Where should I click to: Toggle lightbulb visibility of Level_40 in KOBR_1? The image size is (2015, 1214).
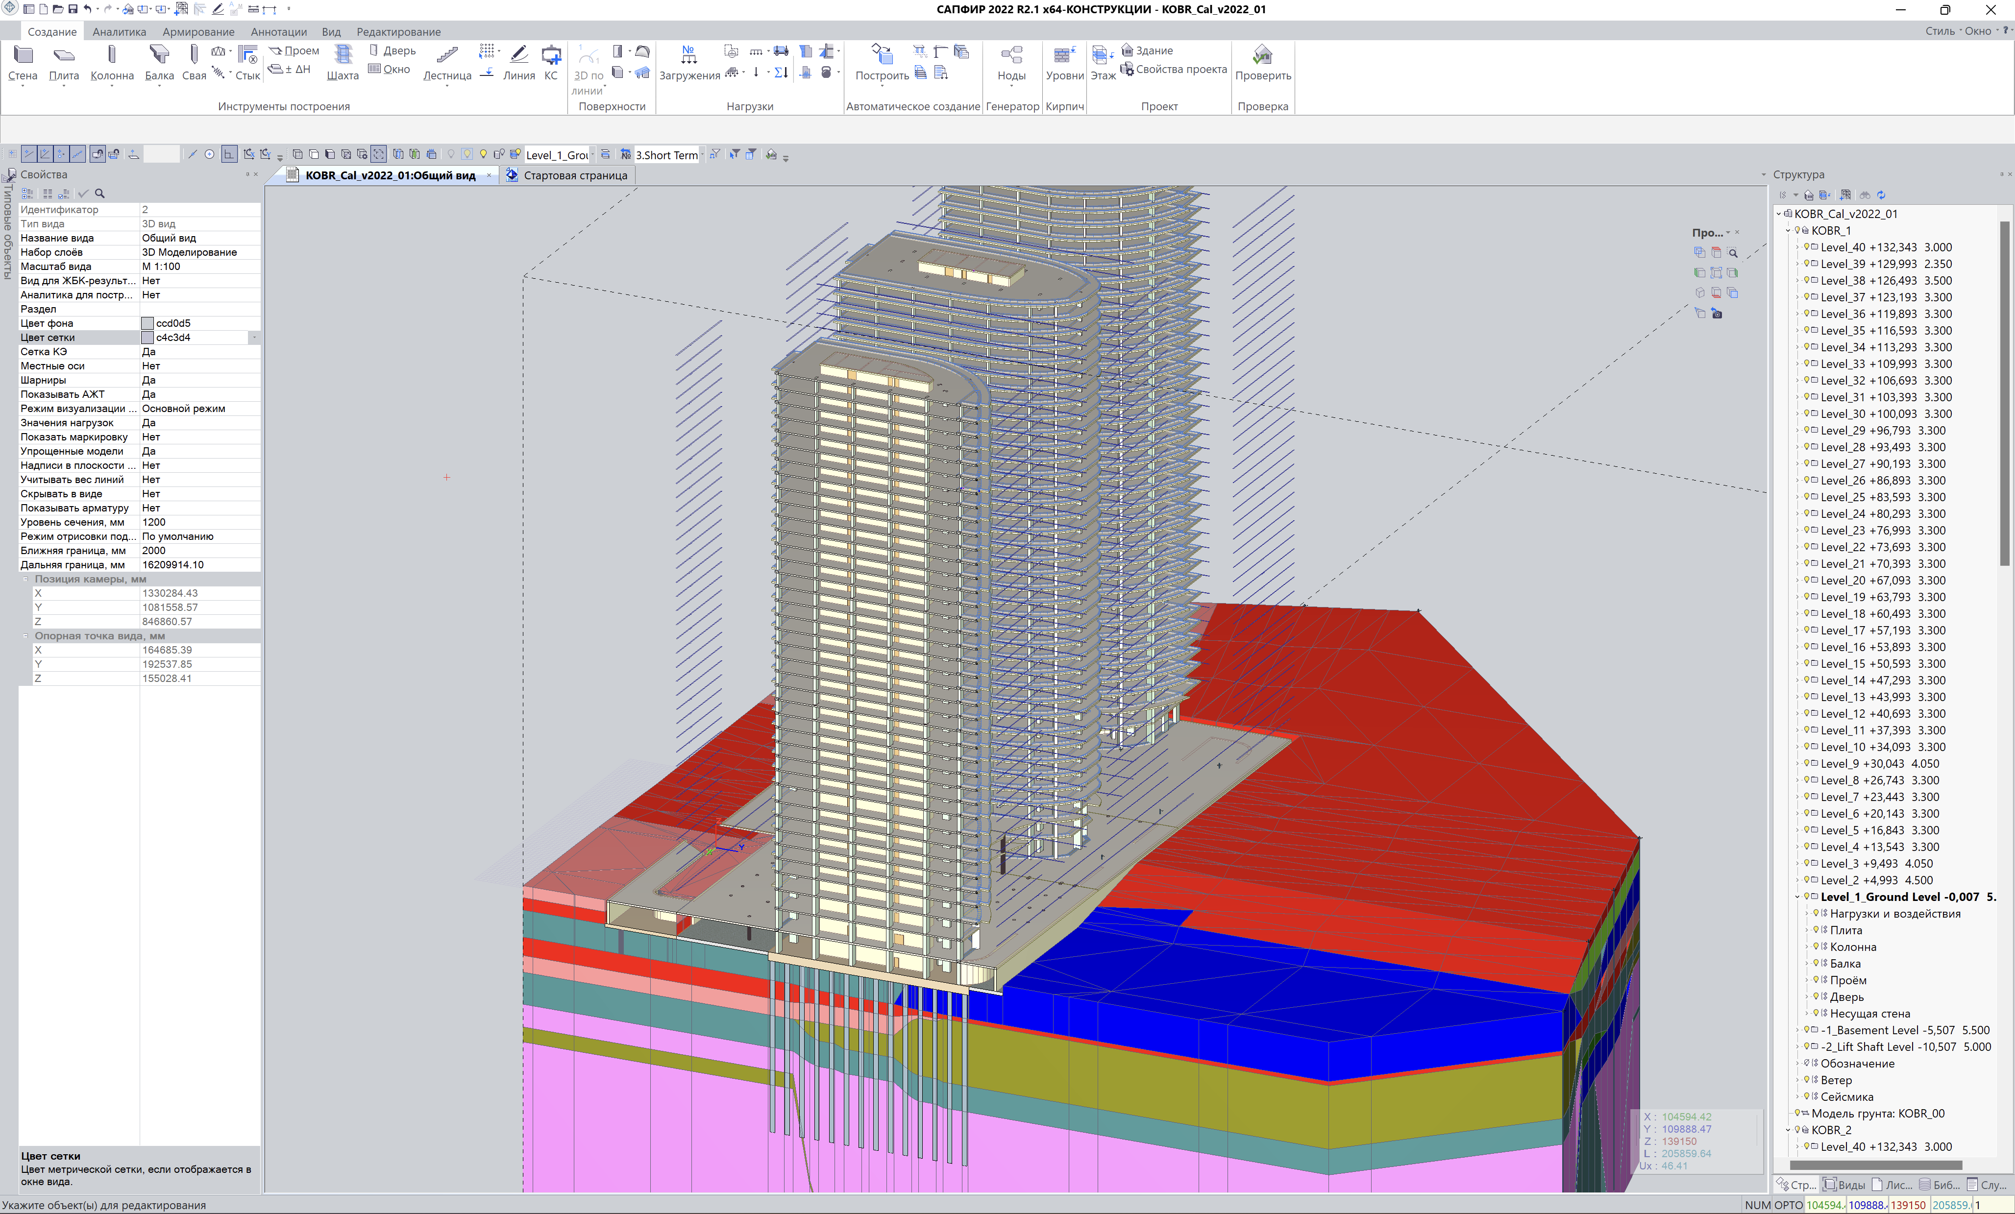(1806, 247)
